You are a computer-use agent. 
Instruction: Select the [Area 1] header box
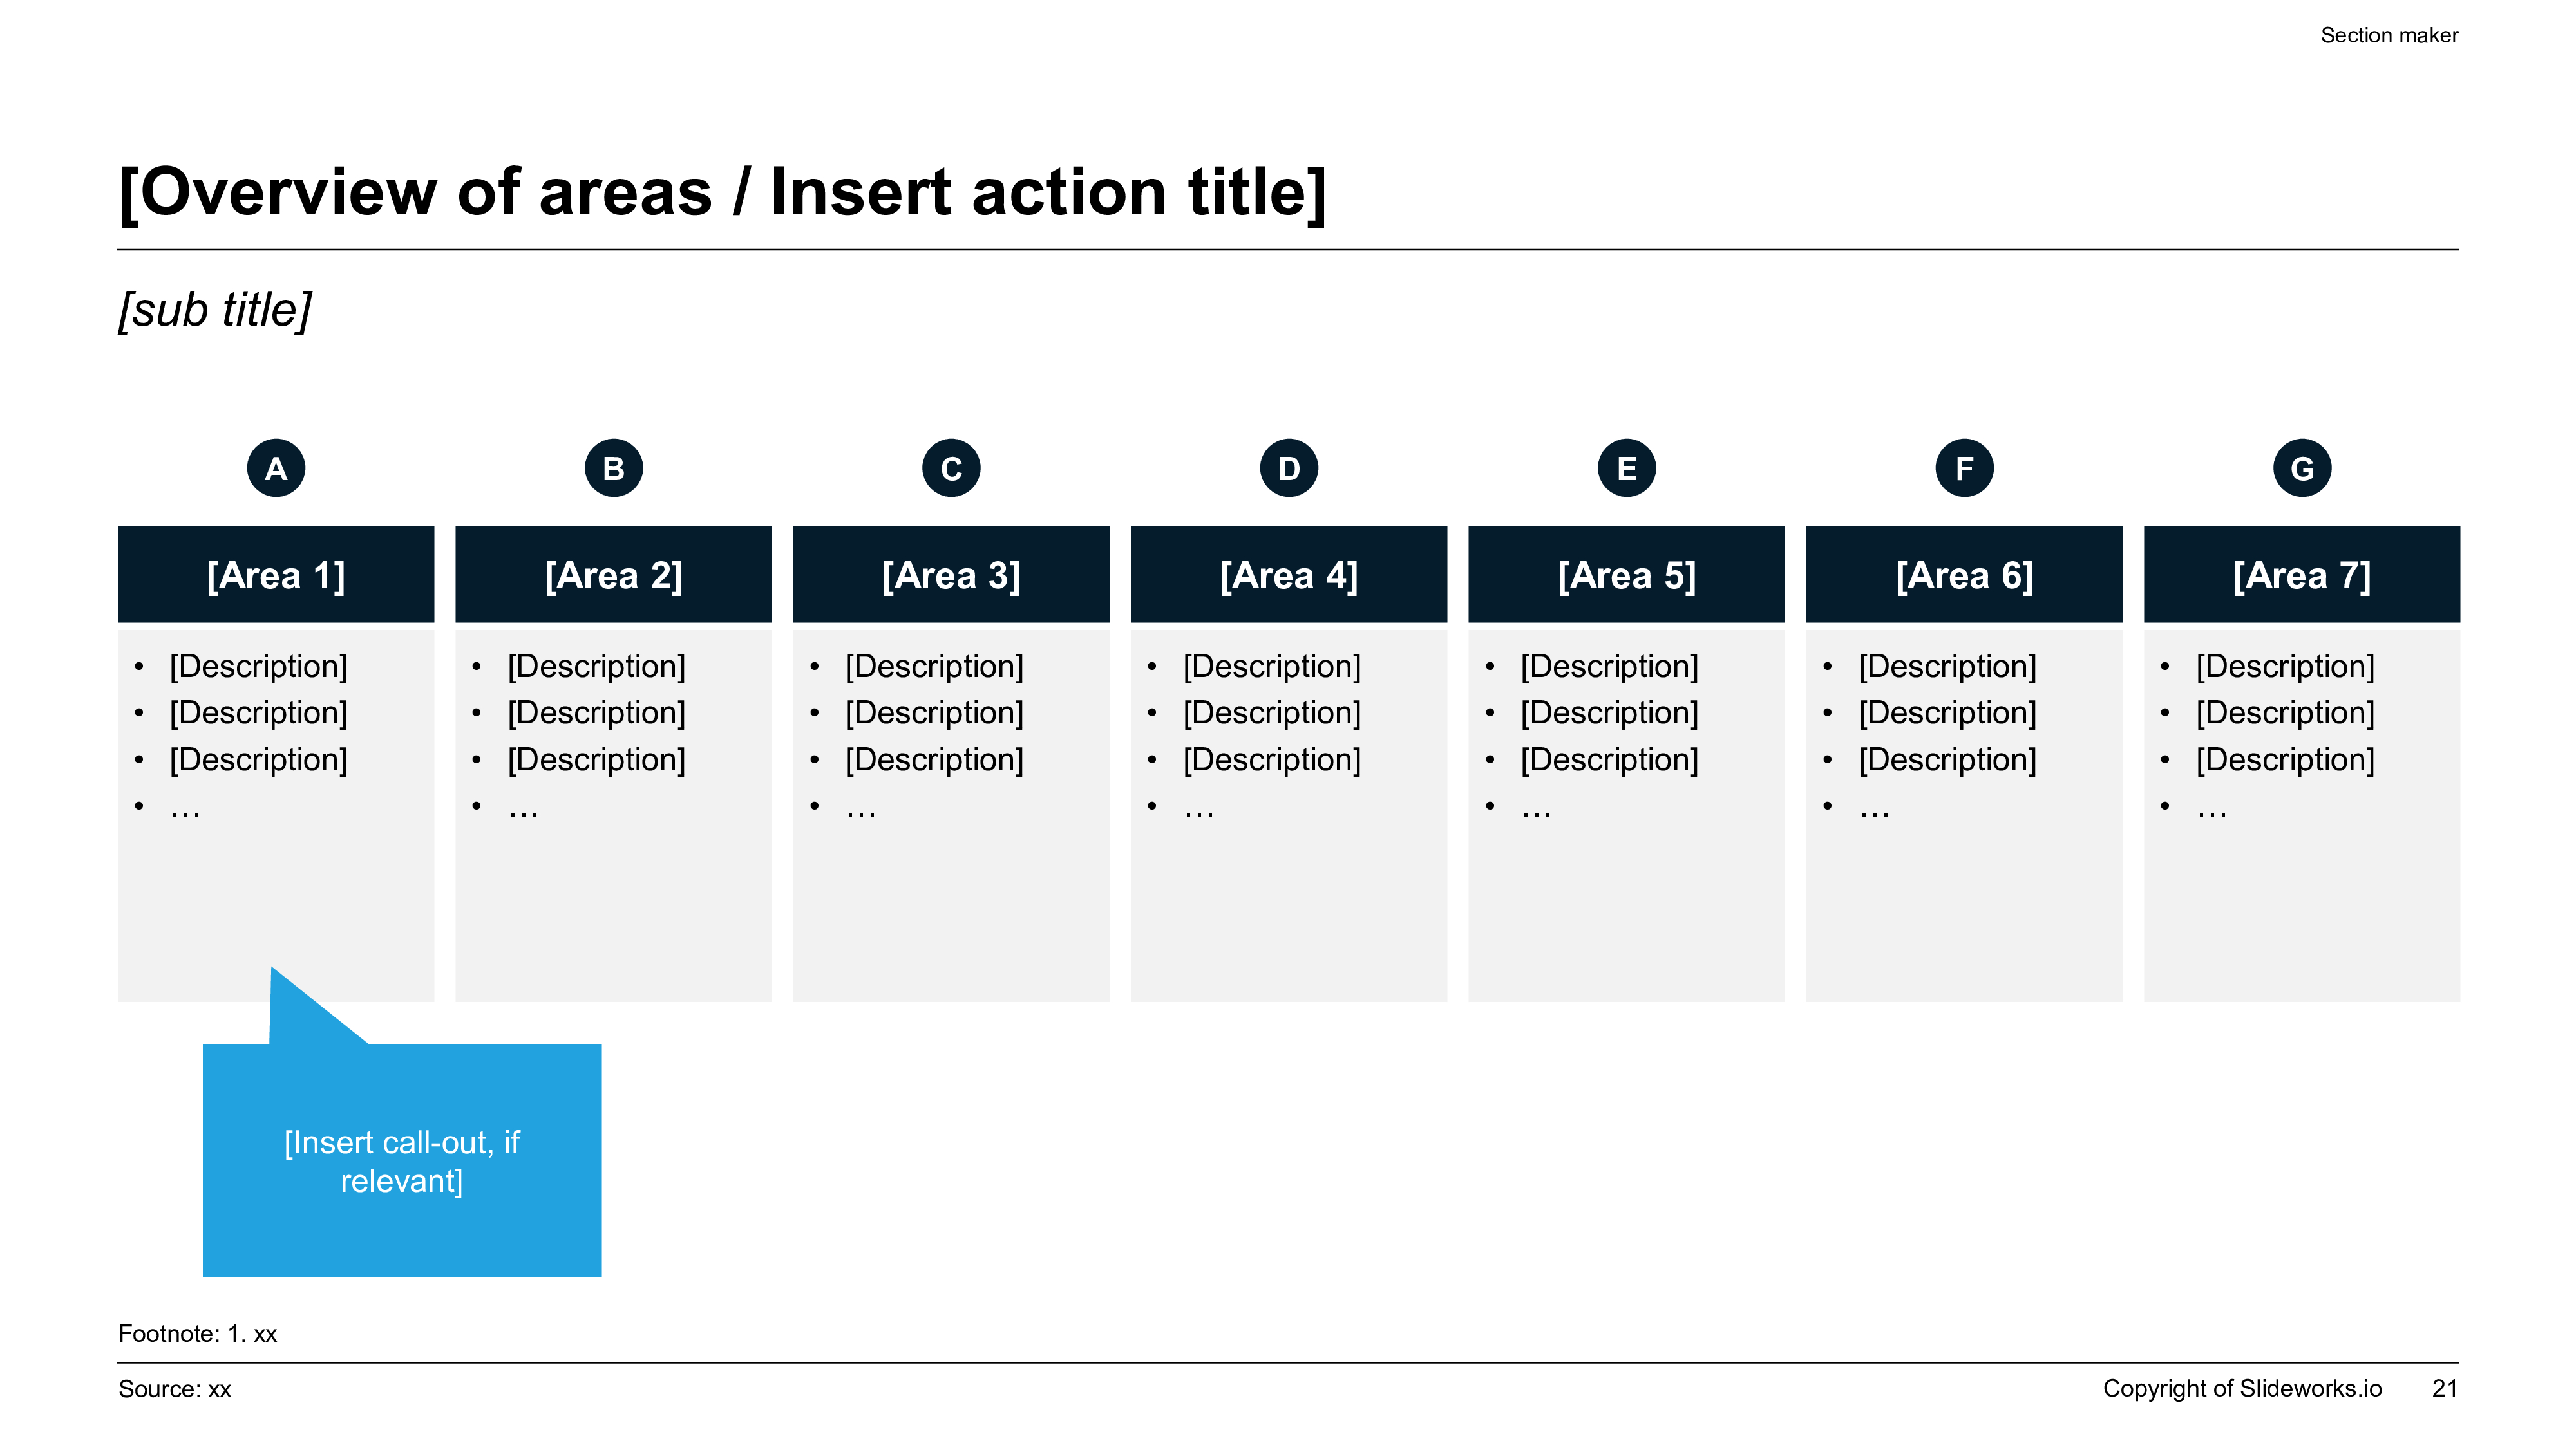276,575
